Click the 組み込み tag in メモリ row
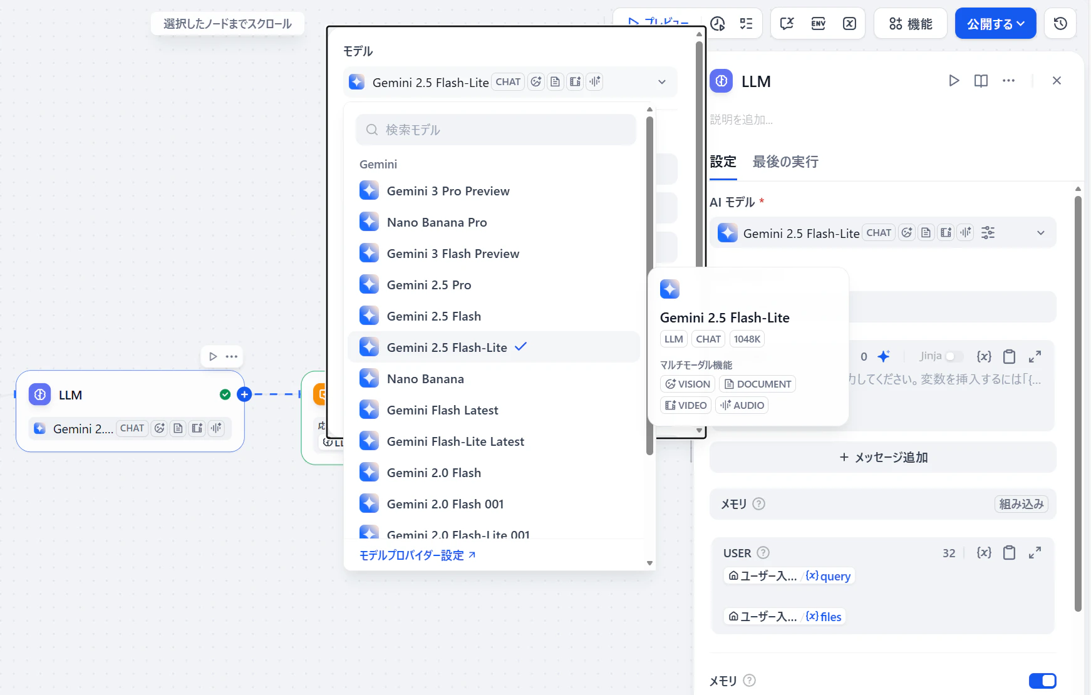Viewport: 1091px width, 695px height. click(1021, 504)
